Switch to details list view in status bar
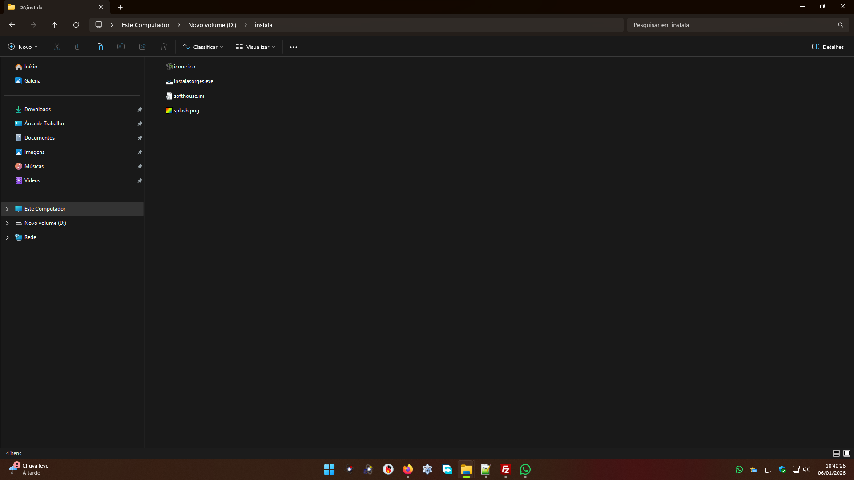This screenshot has height=480, width=854. pos(836,453)
